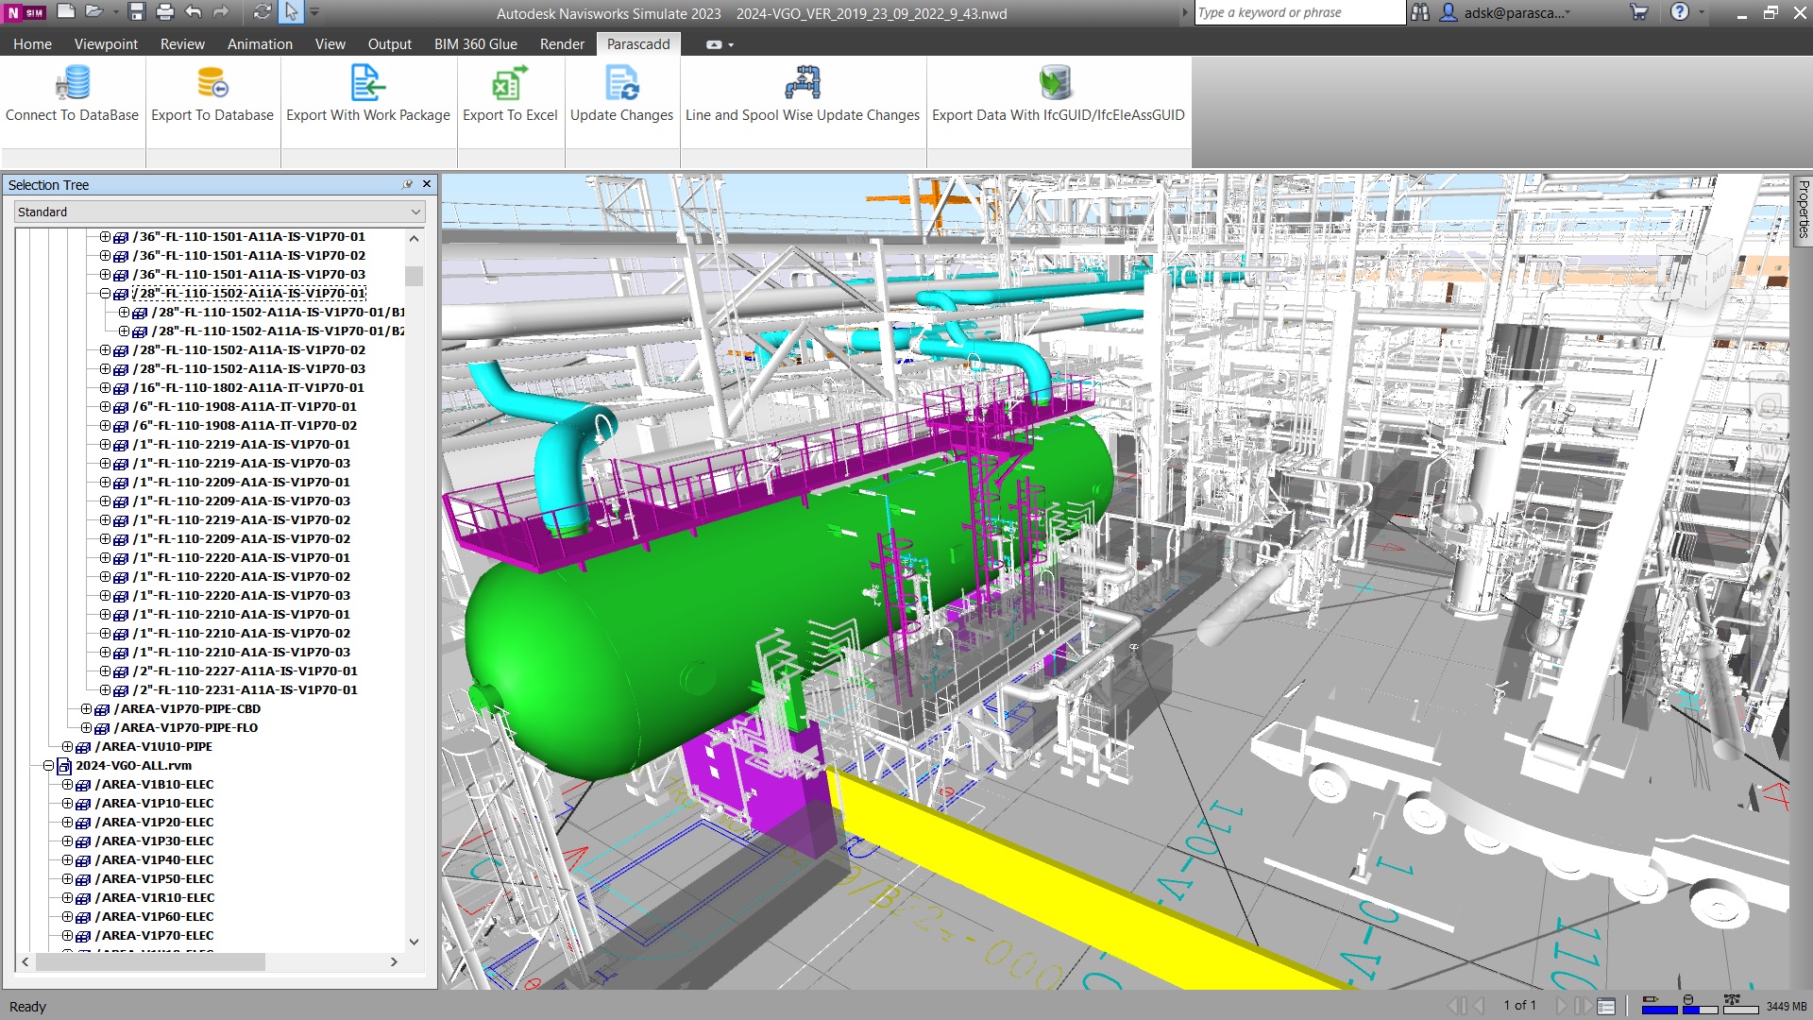Collapse 28"-FL-110-1502-A11A-IS-V1P70-01 tree node
The height and width of the screenshot is (1020, 1813).
pos(105,294)
